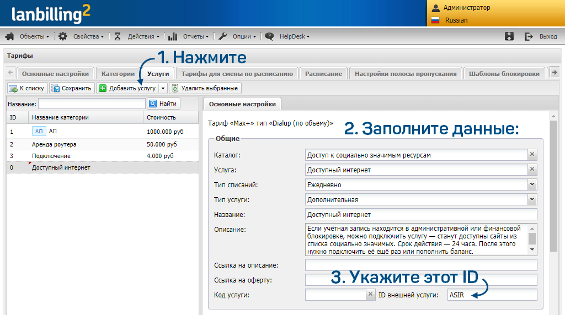
Task: Click Удалить выбранные trash button
Action: click(x=205, y=88)
